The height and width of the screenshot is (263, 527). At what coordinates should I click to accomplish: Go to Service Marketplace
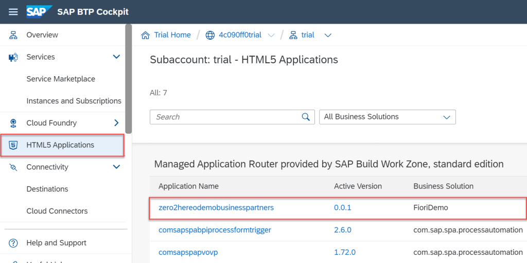point(61,79)
